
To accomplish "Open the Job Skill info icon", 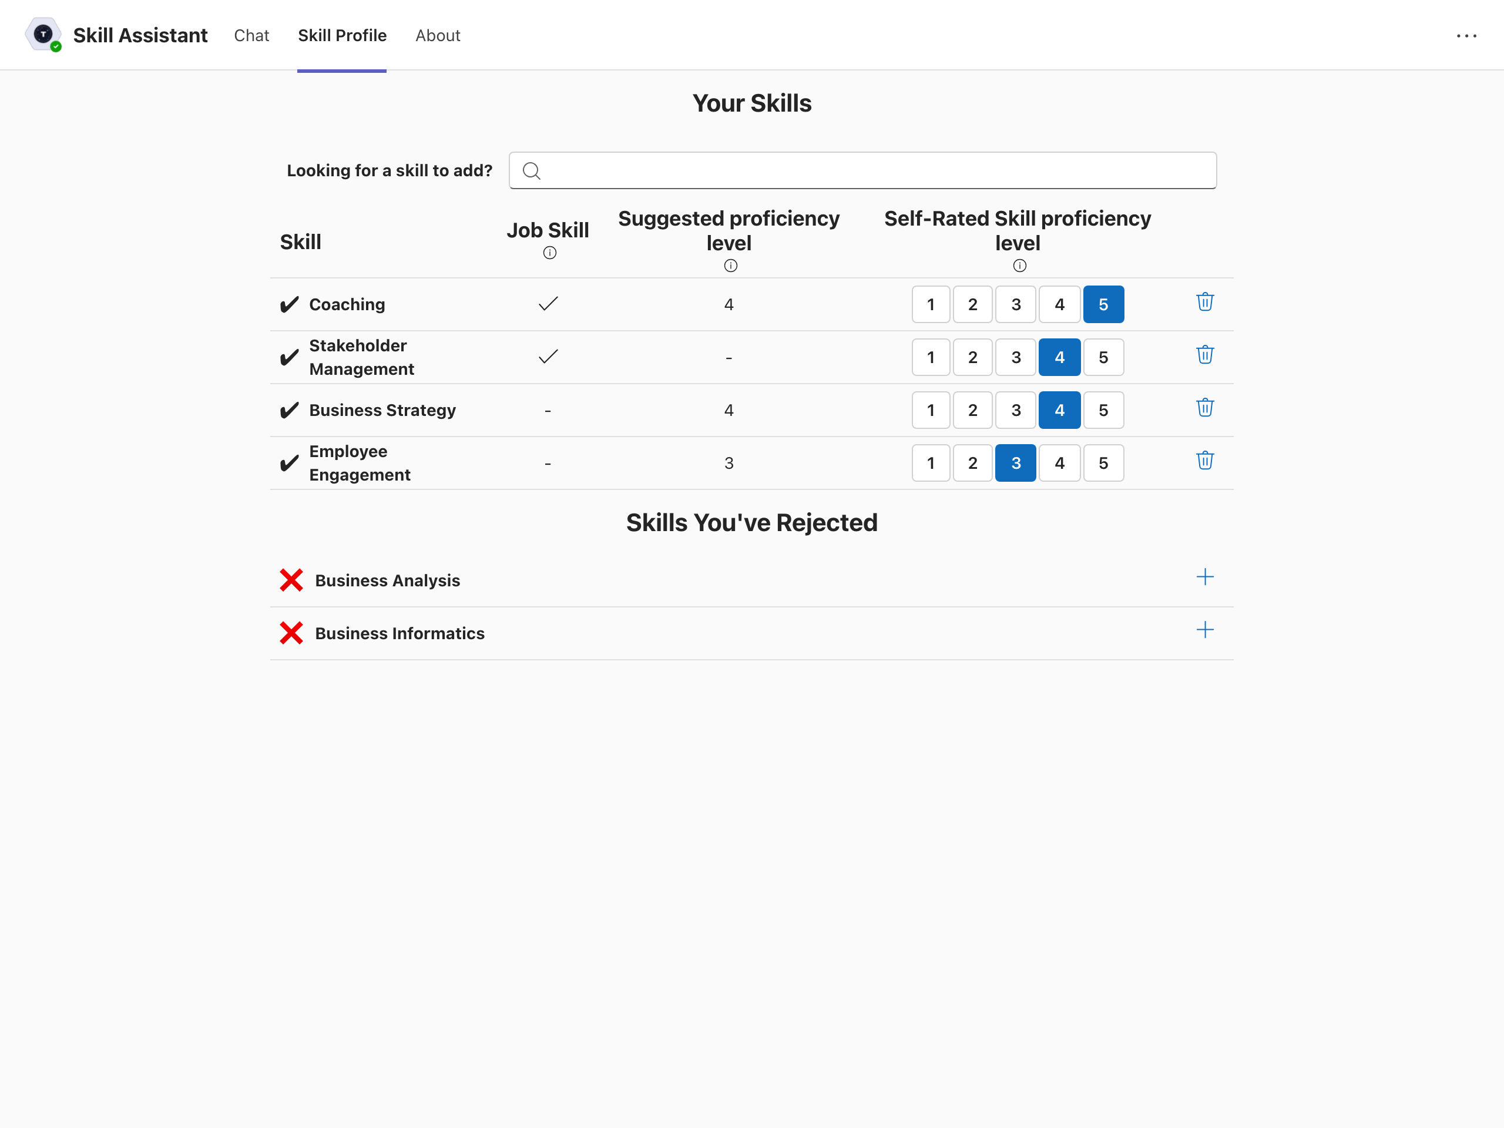I will tap(549, 253).
